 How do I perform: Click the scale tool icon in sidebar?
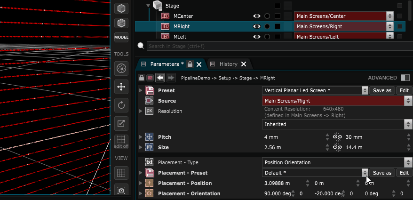point(121,124)
